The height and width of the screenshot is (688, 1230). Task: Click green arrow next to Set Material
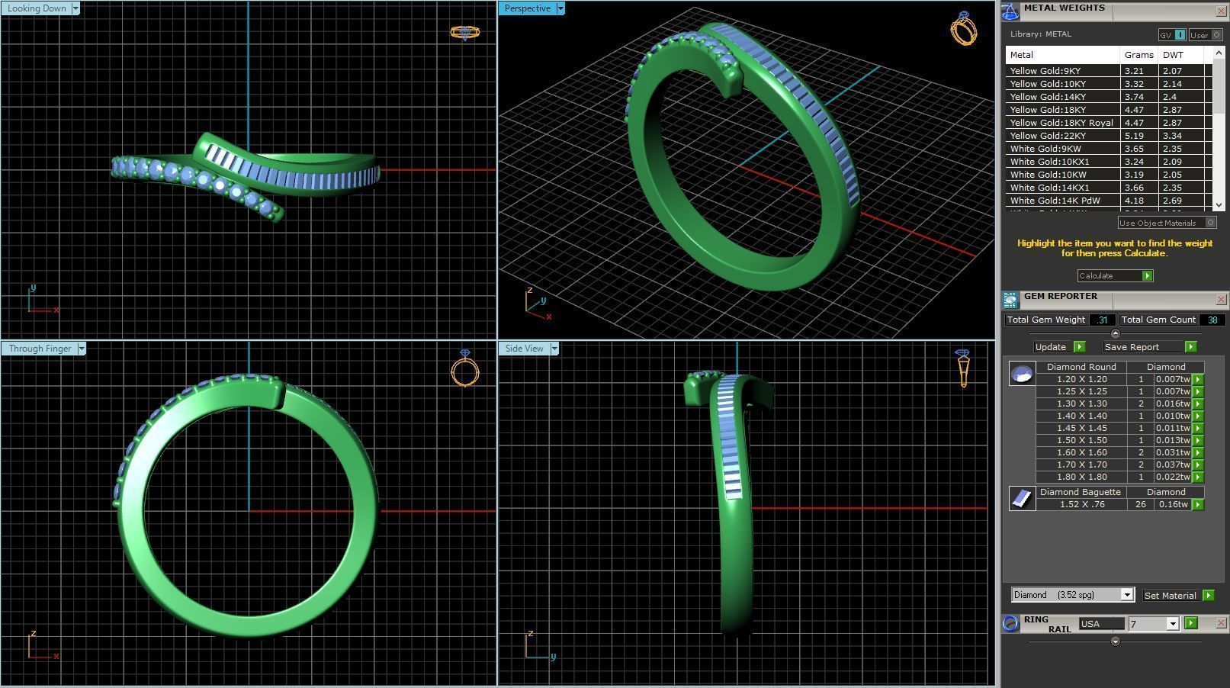1208,595
